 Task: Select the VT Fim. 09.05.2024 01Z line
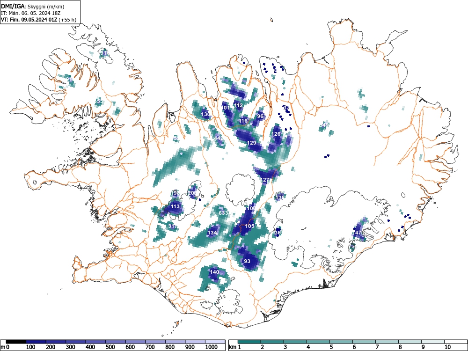38,20
